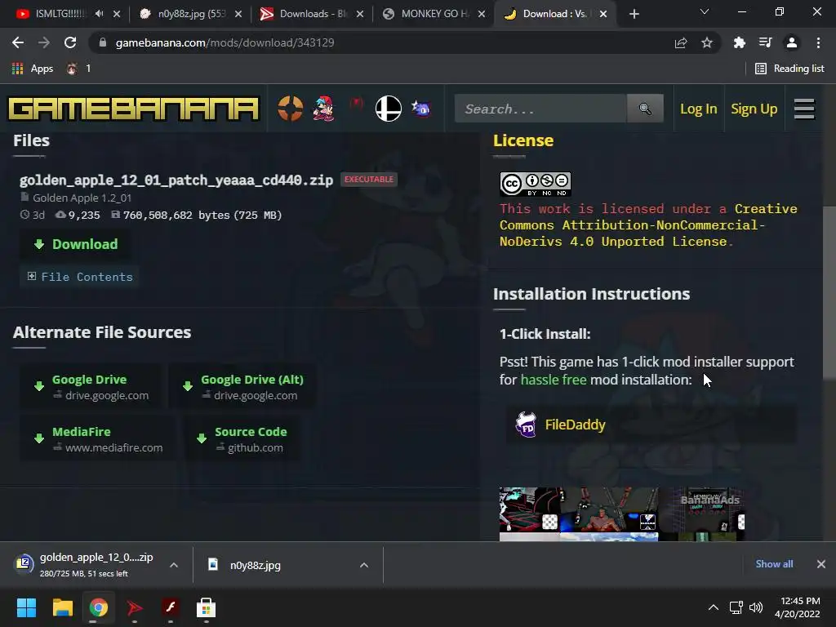Open the GameBanana home logo
Viewport: 836px width, 627px height.
tap(133, 109)
